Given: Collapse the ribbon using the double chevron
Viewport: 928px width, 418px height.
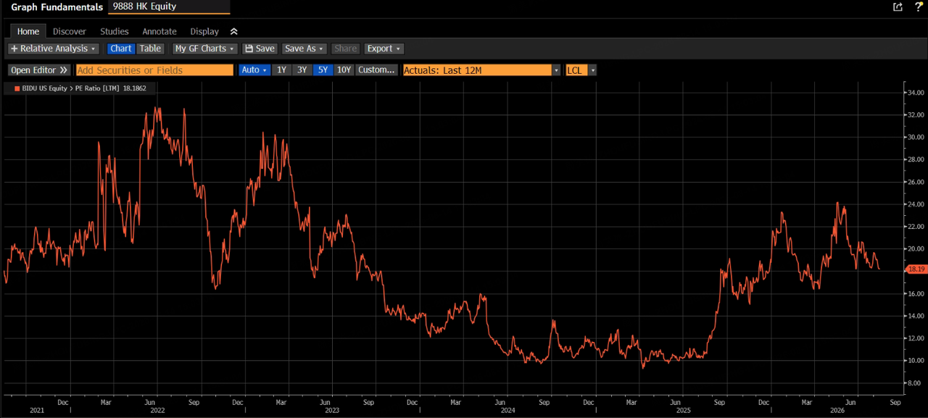Looking at the screenshot, I should tap(233, 31).
